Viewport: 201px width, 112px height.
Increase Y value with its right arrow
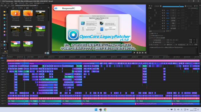point(164,13)
